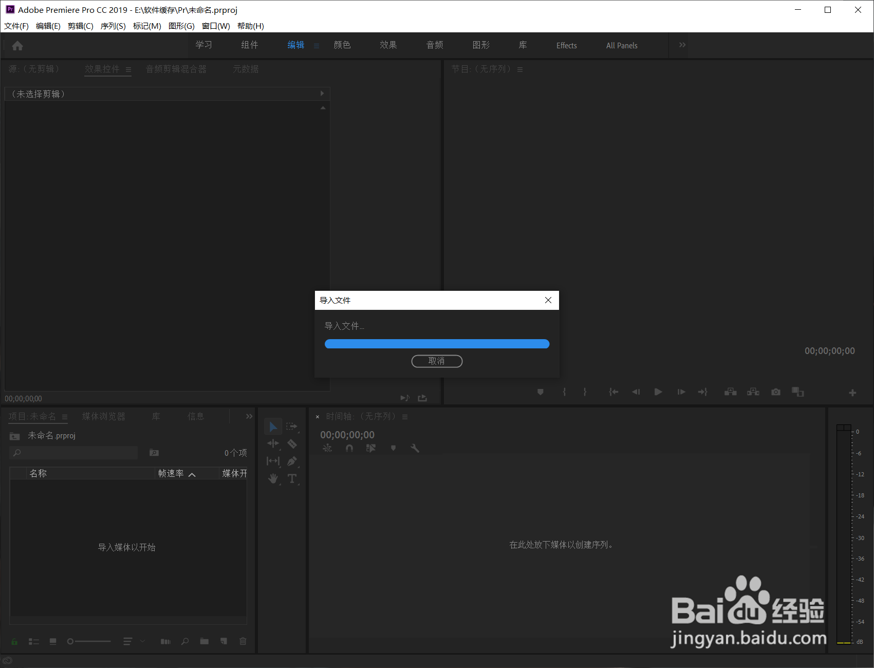Click the Home icon
This screenshot has width=874, height=668.
click(17, 46)
